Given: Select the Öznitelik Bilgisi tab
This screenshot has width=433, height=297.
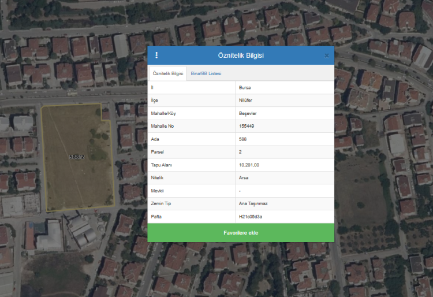Looking at the screenshot, I should click(167, 73).
